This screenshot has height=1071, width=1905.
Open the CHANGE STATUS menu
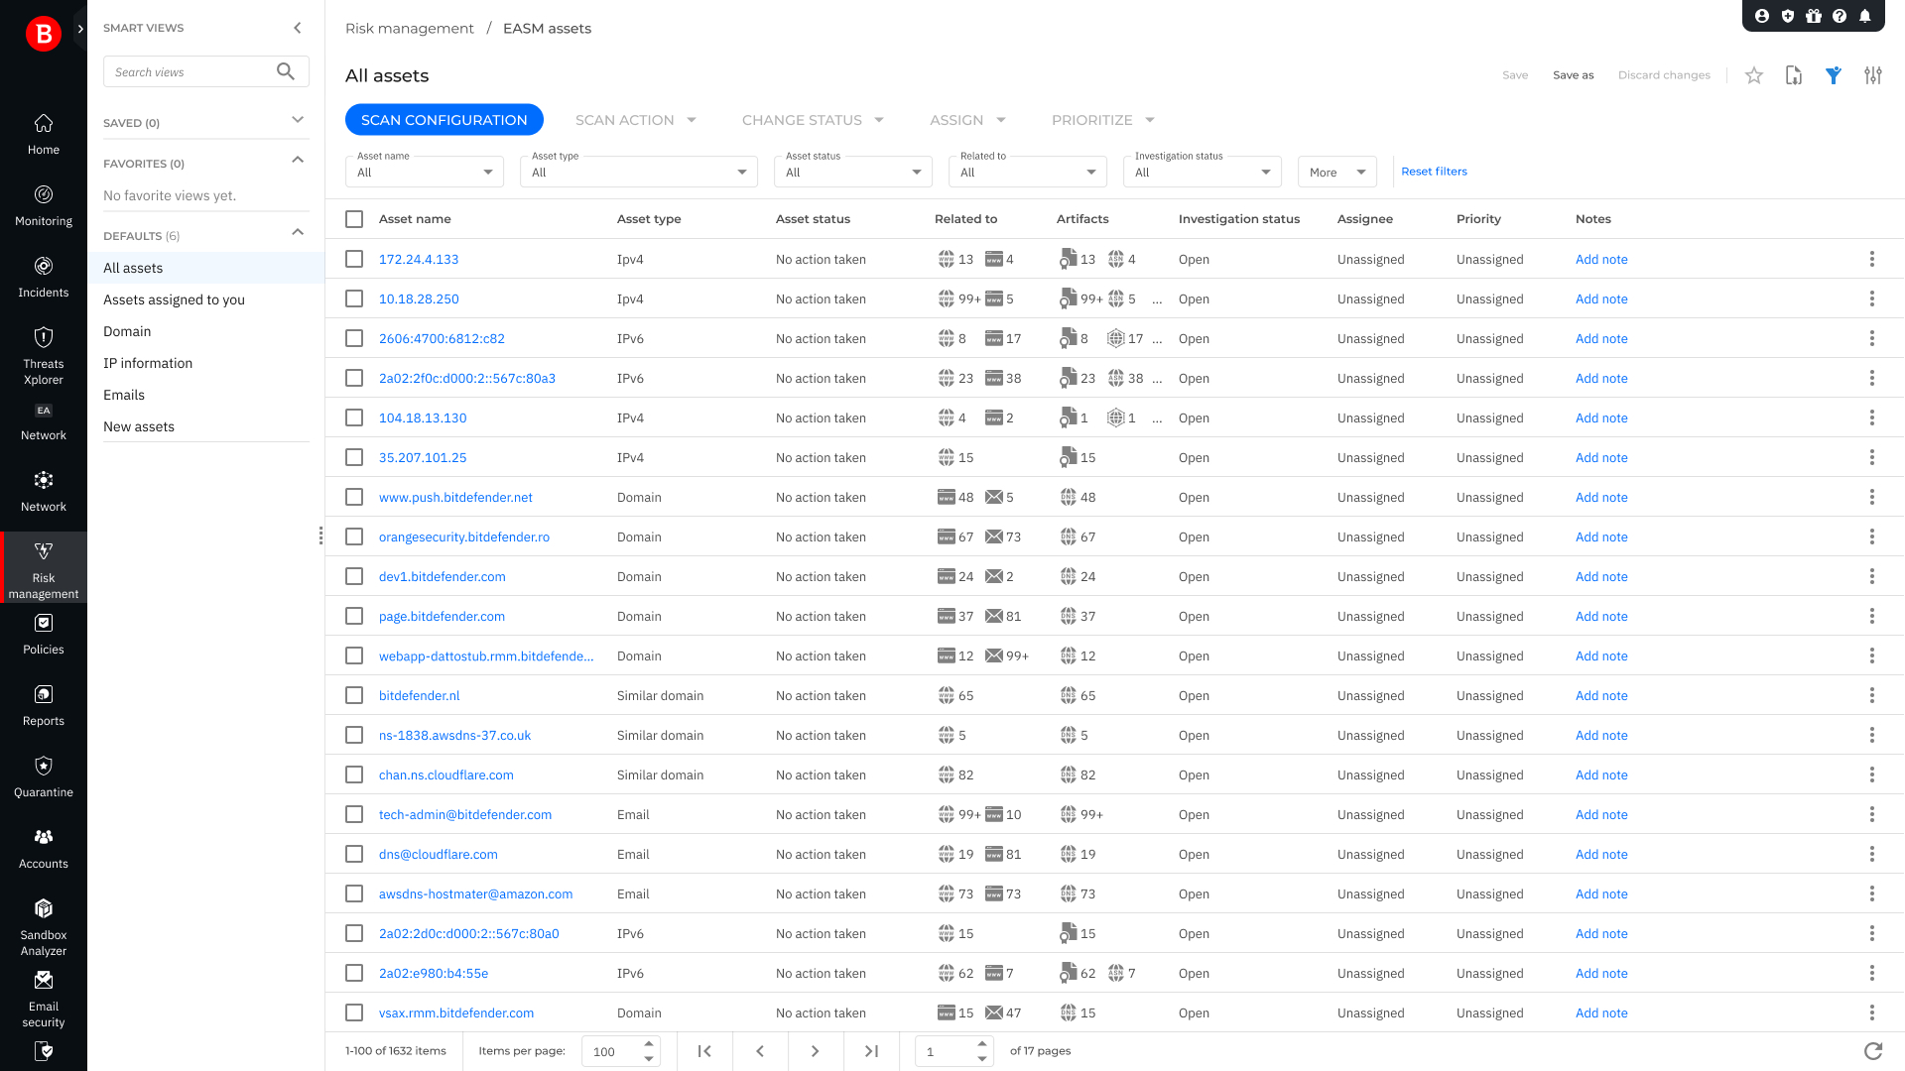[812, 120]
